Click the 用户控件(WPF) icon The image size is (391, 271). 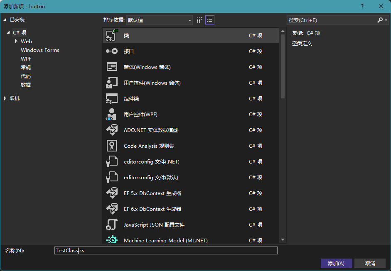111,114
